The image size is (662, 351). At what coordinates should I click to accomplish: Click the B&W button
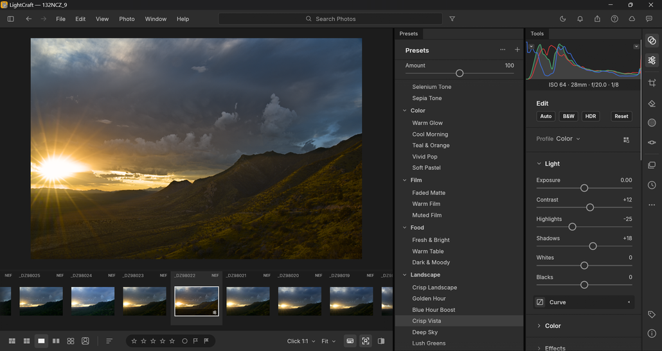(x=568, y=116)
